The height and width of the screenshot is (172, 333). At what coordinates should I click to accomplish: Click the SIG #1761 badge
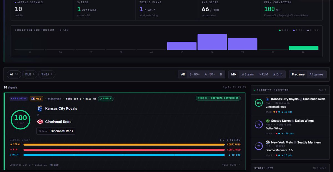[19, 99]
